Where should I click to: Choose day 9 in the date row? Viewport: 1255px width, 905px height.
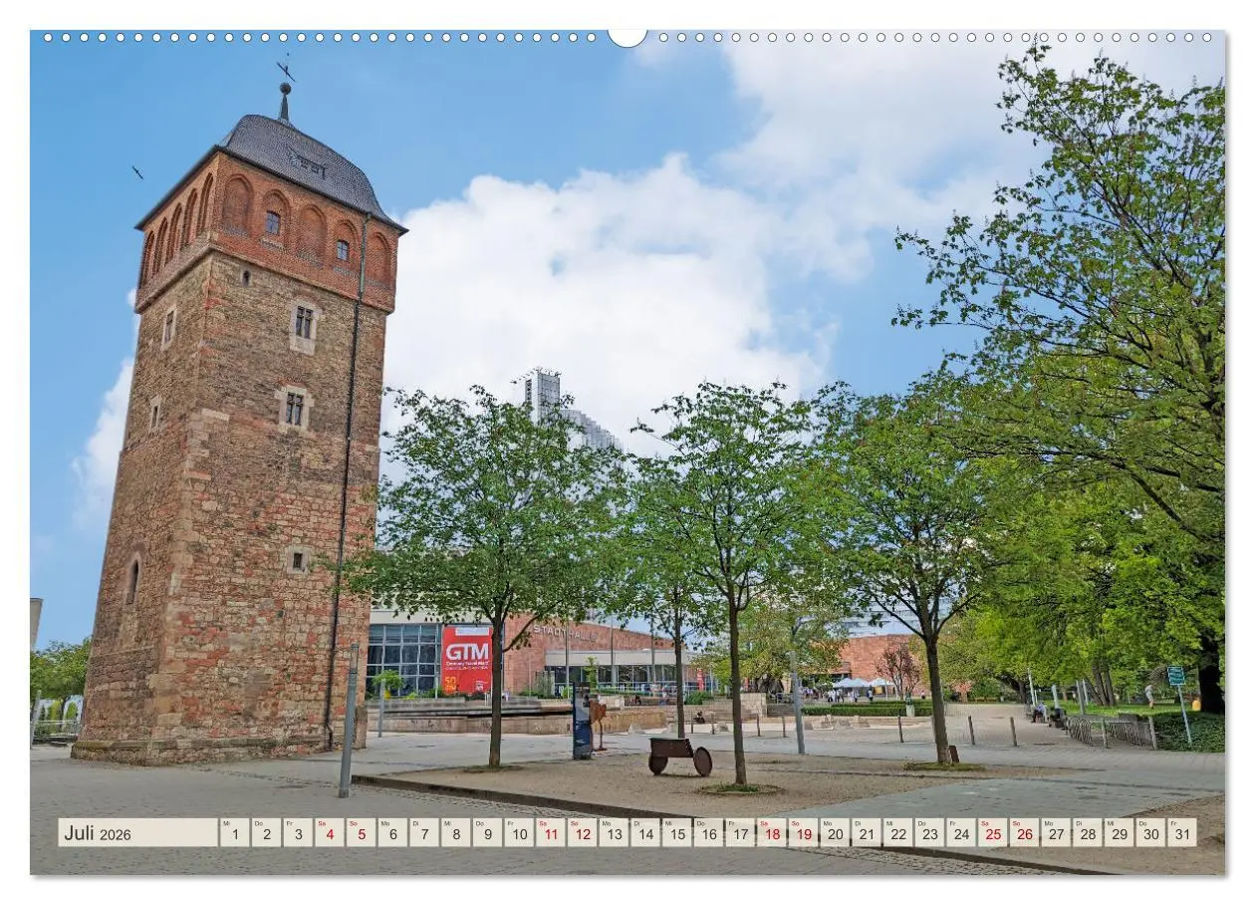click(x=487, y=833)
